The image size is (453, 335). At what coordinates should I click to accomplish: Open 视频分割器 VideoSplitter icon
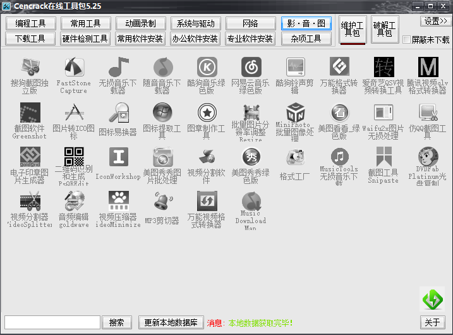(30, 201)
